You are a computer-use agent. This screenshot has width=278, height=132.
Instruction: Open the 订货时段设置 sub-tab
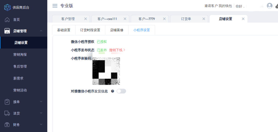coord(90,30)
